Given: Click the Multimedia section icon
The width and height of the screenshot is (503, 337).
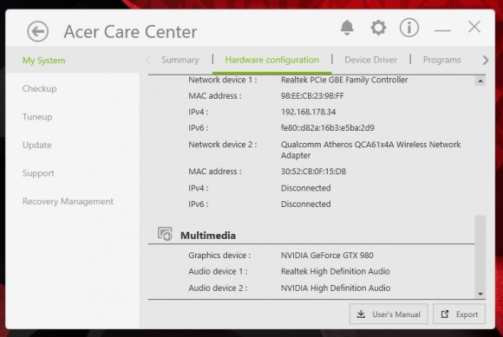Looking at the screenshot, I should (165, 234).
